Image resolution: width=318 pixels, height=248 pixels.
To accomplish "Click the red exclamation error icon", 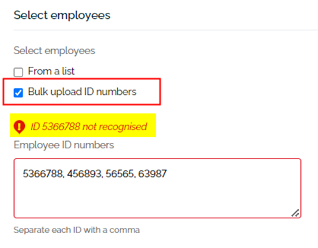I will pyautogui.click(x=19, y=127).
